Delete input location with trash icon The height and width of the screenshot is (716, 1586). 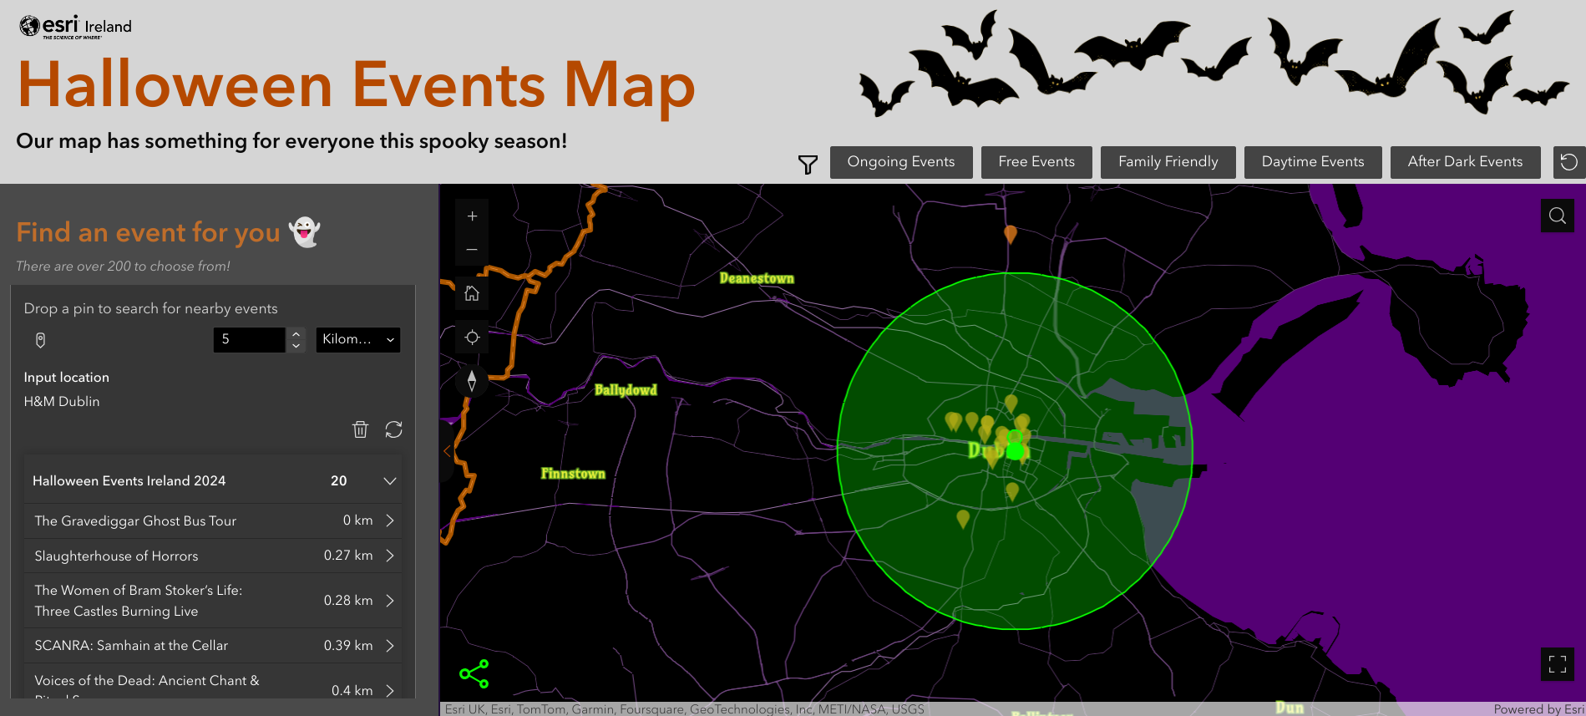click(360, 429)
